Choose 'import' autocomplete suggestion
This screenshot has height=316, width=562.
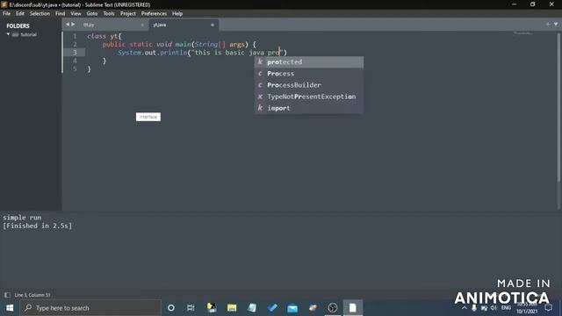pyautogui.click(x=309, y=108)
